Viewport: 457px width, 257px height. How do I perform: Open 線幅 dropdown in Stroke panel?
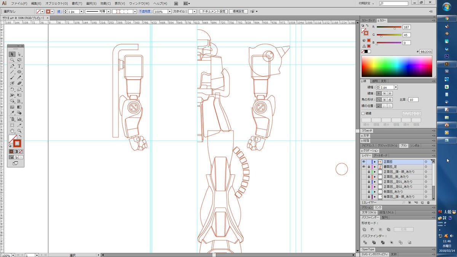click(396, 87)
